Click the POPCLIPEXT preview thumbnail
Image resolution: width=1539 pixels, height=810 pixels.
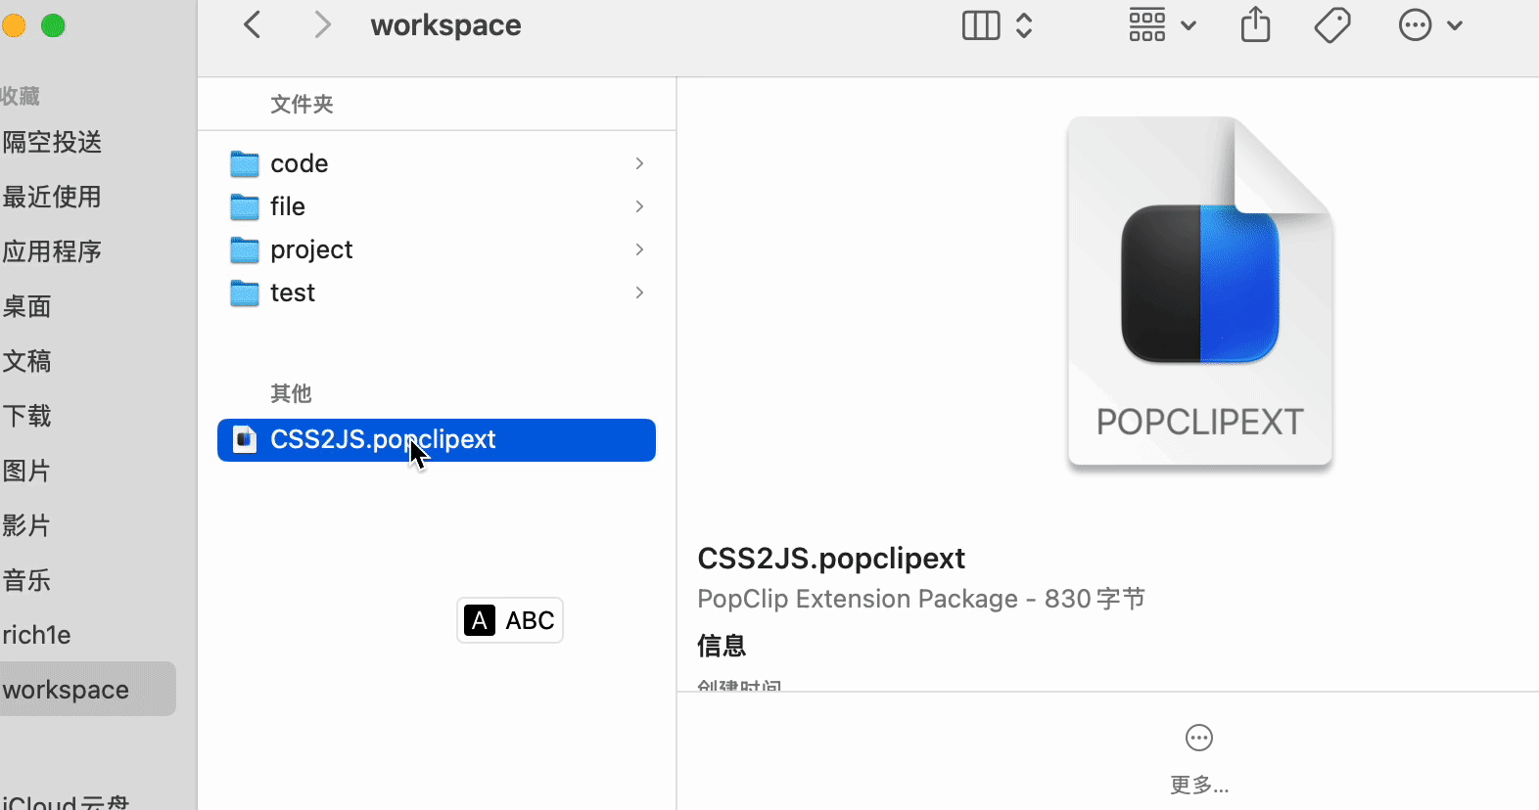[1199, 292]
